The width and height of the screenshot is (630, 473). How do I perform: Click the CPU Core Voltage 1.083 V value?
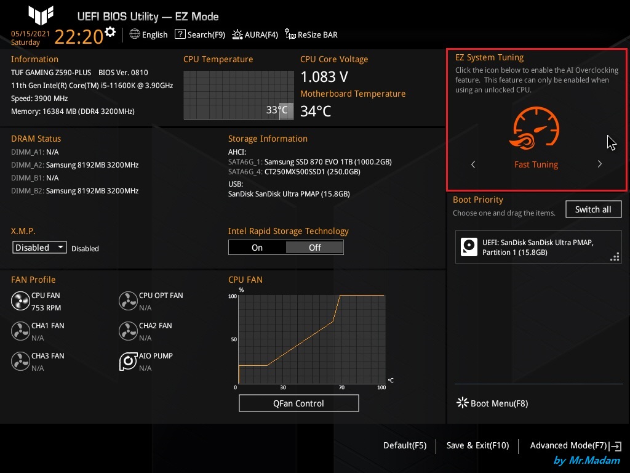[324, 77]
